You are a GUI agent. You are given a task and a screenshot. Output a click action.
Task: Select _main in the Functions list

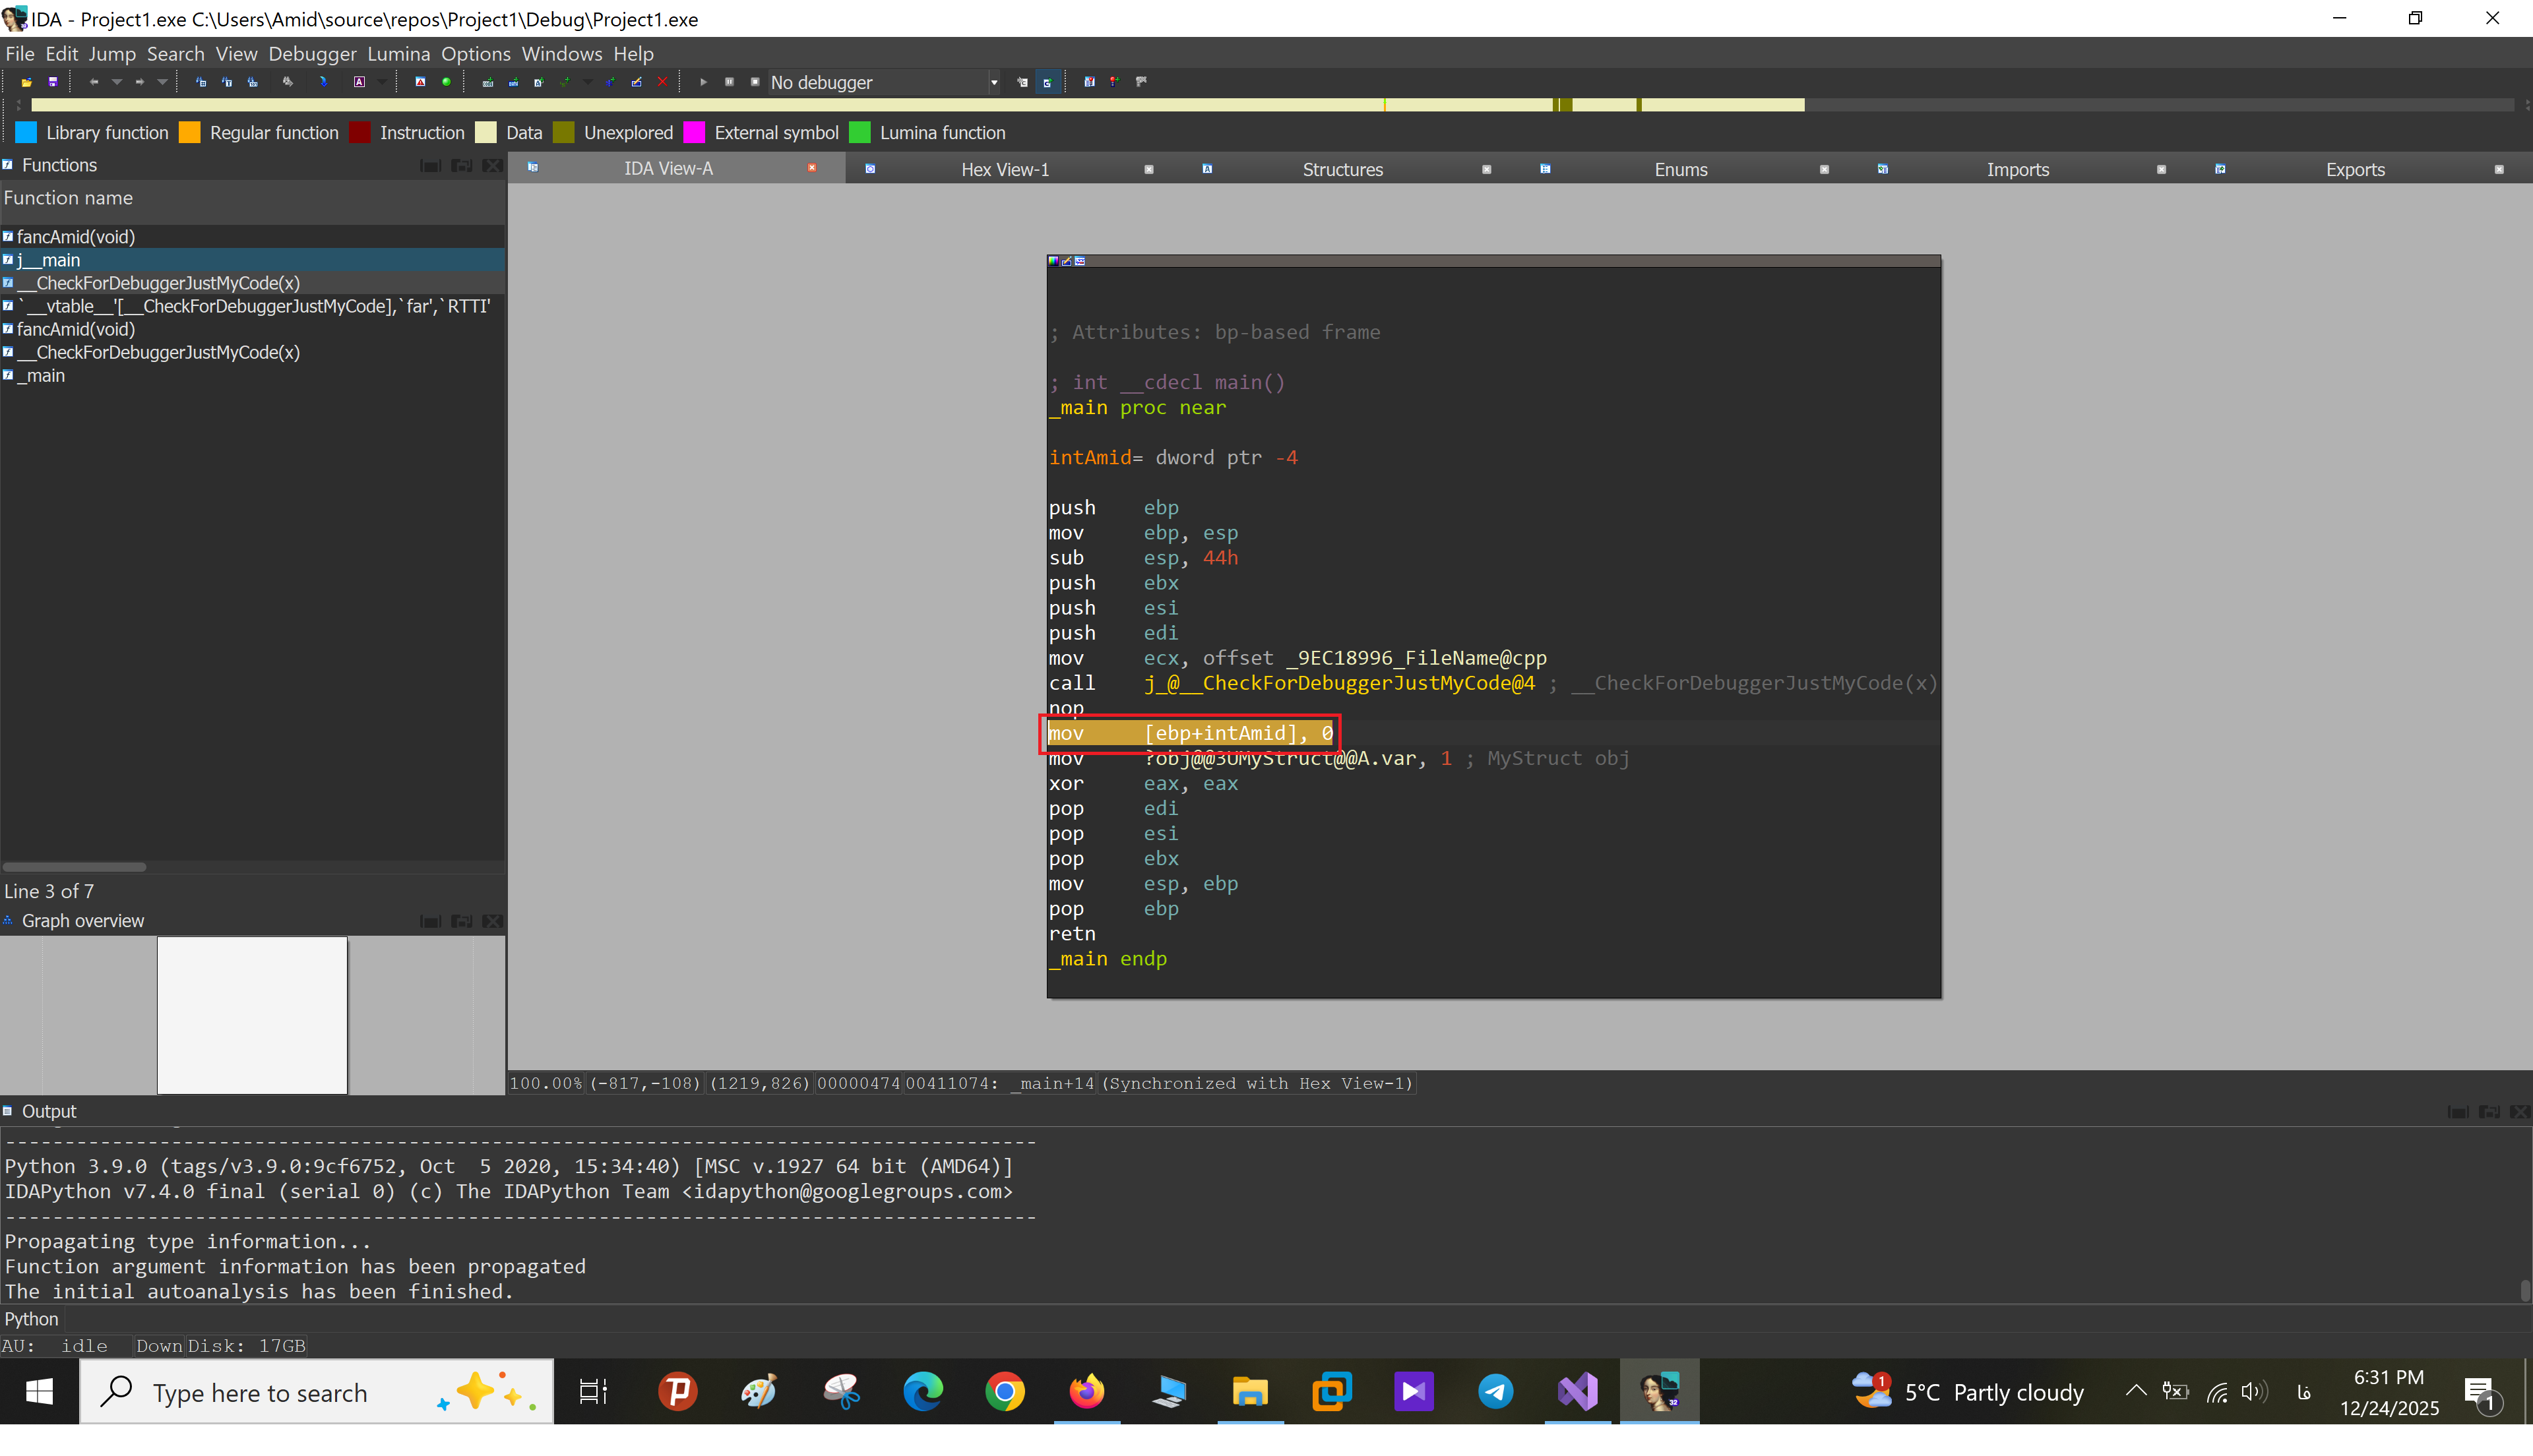click(x=42, y=376)
